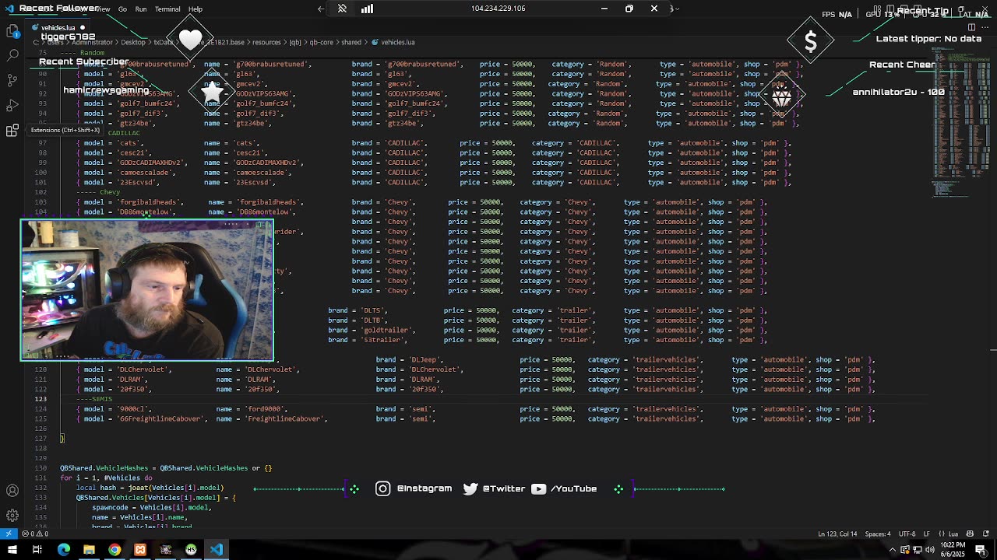Open the Extensions view icon

pyautogui.click(x=12, y=130)
